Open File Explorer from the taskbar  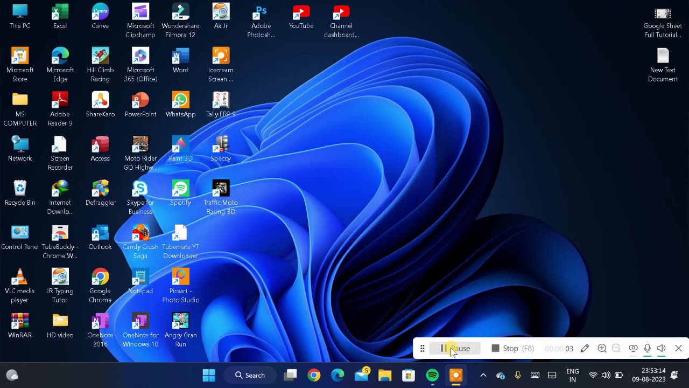tap(385, 375)
